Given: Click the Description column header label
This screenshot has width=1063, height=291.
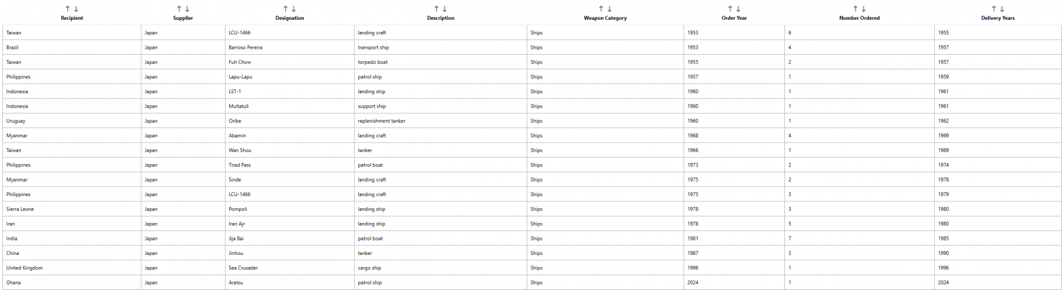Looking at the screenshot, I should pos(441,18).
